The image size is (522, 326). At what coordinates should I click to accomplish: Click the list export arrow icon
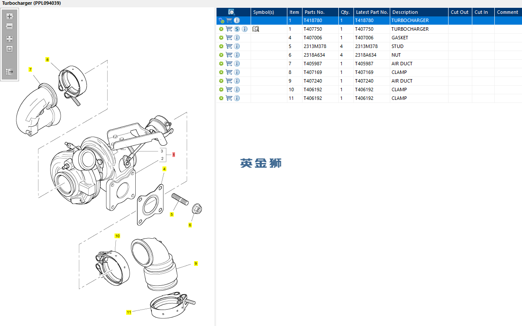point(10,71)
